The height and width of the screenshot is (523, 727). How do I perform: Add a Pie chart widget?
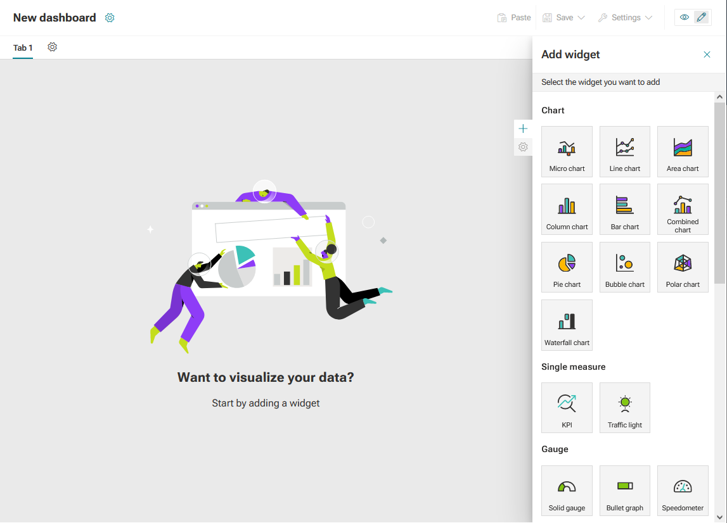(x=567, y=267)
